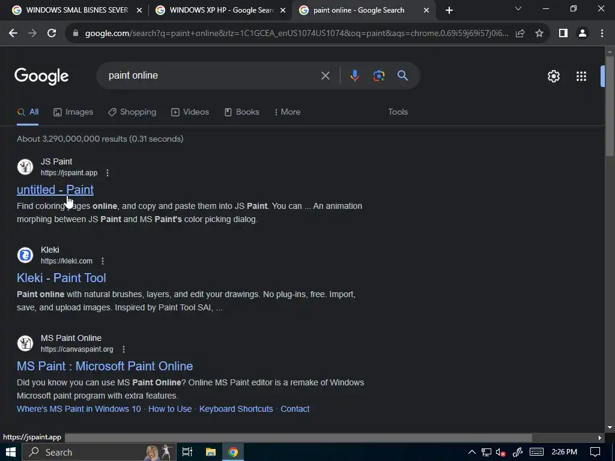
Task: Click the padlock site info icon
Action: coord(76,34)
